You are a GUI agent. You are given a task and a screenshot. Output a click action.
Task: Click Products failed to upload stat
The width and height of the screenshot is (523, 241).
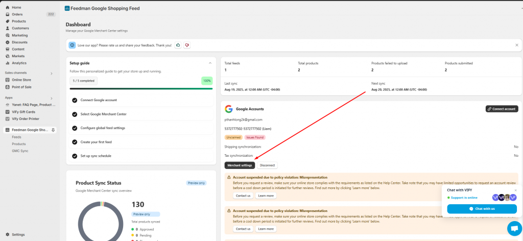pyautogui.click(x=389, y=67)
